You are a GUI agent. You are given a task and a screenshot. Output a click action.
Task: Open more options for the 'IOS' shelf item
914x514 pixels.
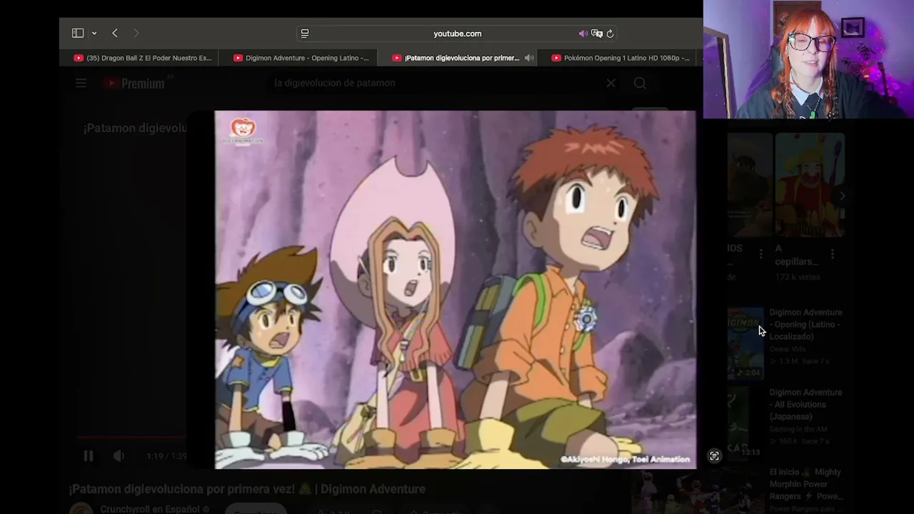(760, 254)
